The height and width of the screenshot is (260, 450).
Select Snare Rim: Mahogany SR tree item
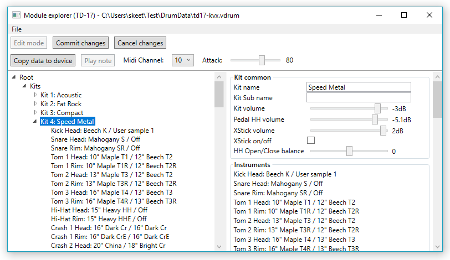pos(95,148)
